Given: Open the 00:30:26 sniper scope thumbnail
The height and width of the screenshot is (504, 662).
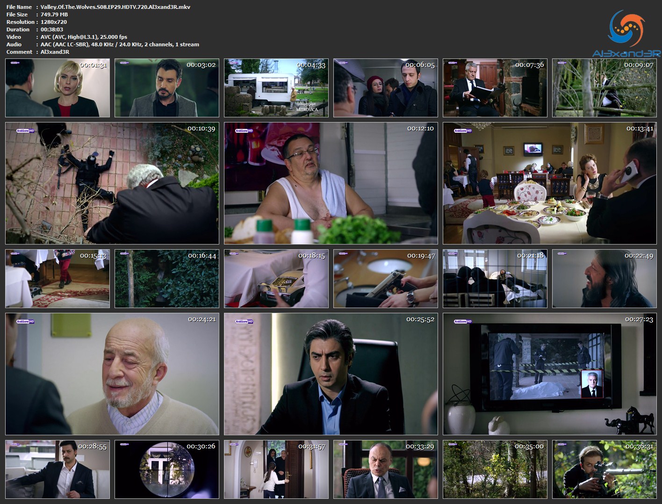Looking at the screenshot, I should (167, 469).
